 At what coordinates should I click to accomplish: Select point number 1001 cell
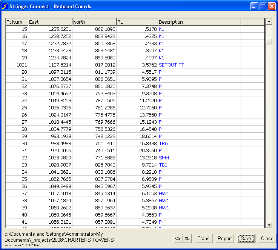click(17, 65)
